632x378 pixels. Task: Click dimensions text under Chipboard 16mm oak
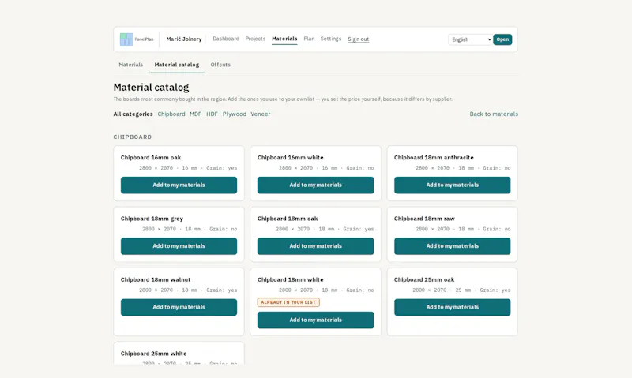point(188,168)
